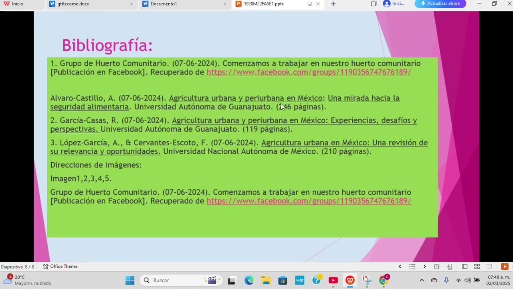Open the help question-mark app on taskbar
The width and height of the screenshot is (513, 289).
click(317, 280)
